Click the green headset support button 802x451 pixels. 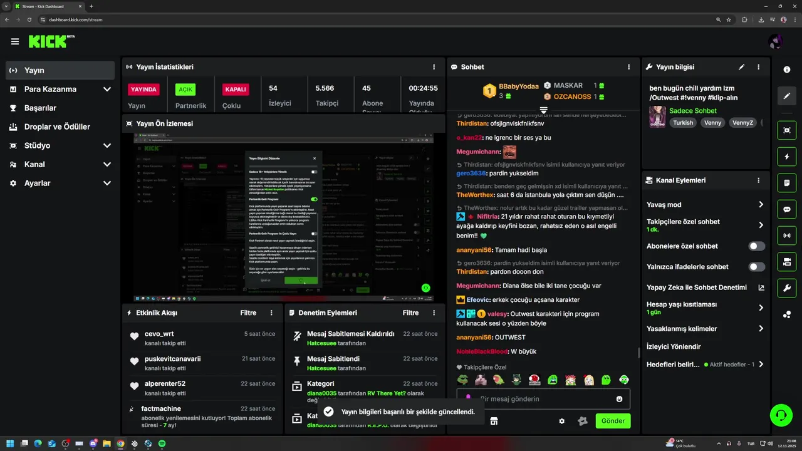pos(781,415)
